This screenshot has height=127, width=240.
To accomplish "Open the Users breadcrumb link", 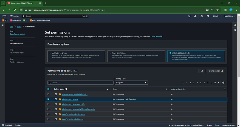I will (x=19, y=26).
